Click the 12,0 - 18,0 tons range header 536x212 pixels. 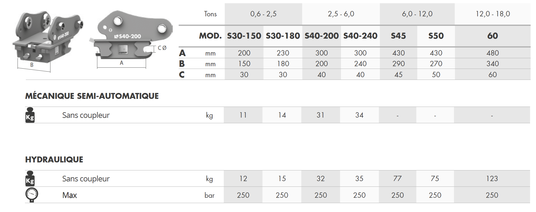493,14
